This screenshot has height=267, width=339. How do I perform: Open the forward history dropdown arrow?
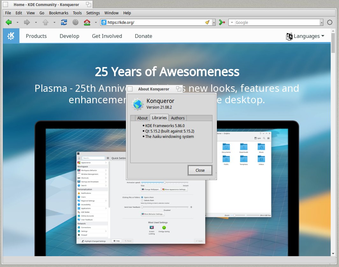36,23
